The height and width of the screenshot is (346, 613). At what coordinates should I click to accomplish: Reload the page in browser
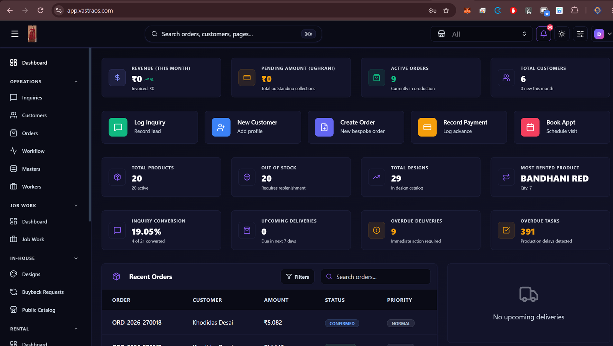pos(40,10)
